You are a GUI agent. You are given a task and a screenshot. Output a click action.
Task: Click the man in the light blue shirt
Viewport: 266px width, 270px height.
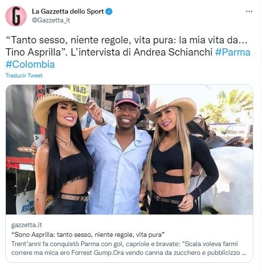(119, 153)
